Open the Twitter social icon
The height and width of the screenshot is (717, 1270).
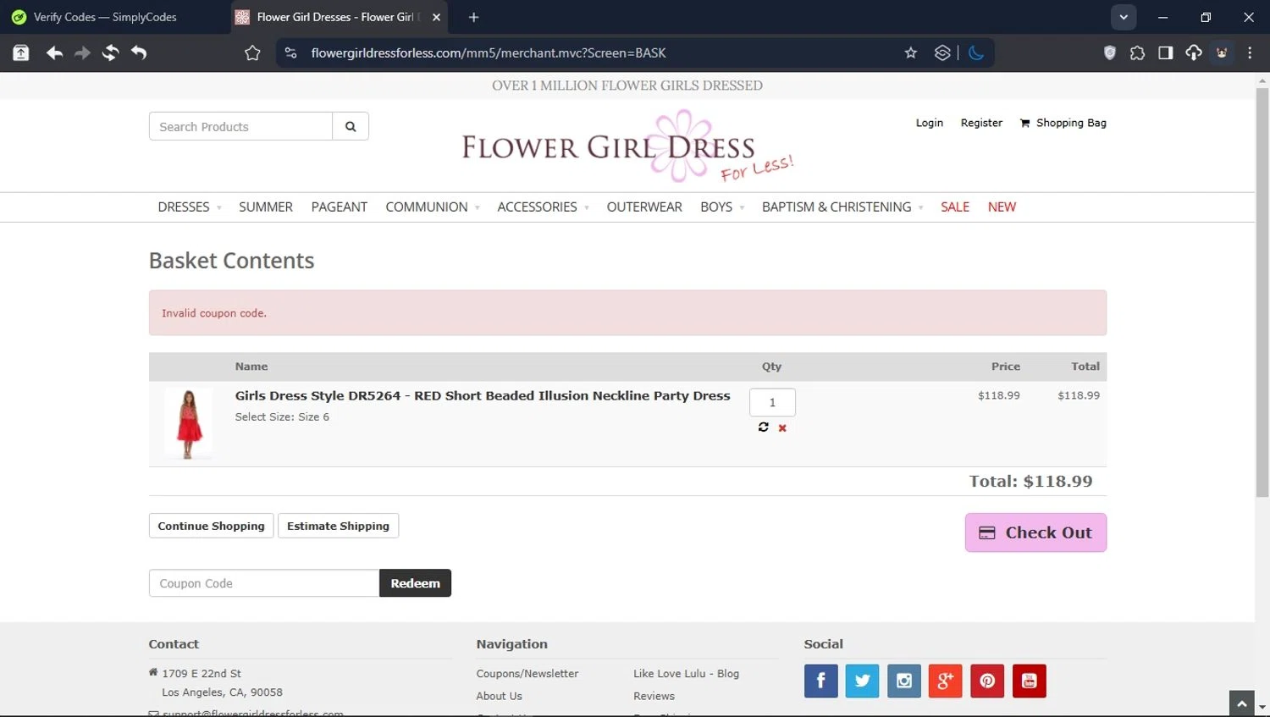click(863, 681)
